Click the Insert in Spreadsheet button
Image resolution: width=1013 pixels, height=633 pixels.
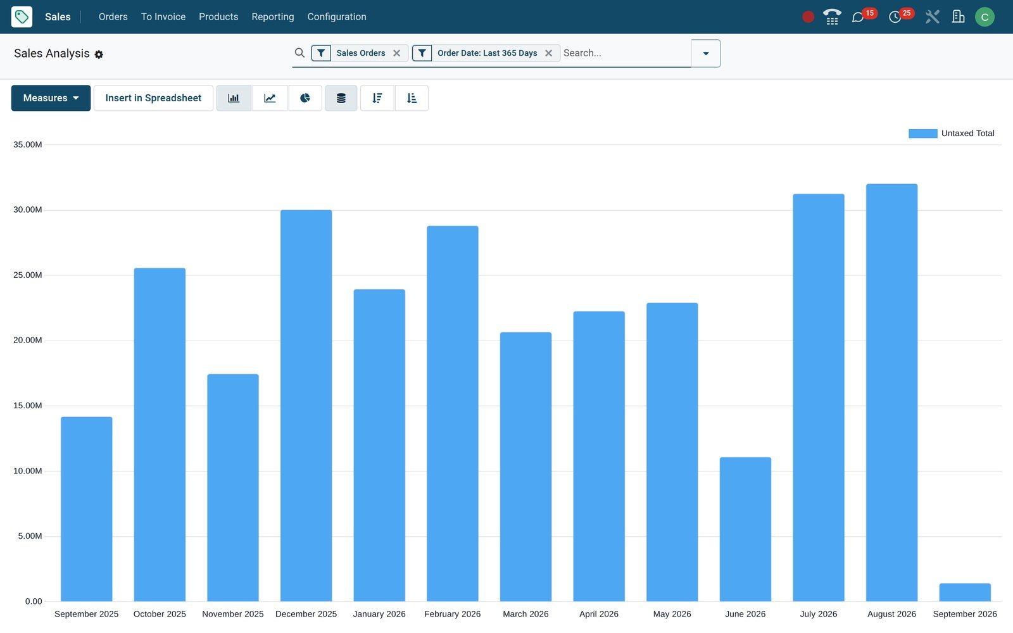(153, 98)
